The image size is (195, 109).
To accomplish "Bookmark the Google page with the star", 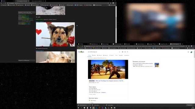I will click(x=186, y=46).
